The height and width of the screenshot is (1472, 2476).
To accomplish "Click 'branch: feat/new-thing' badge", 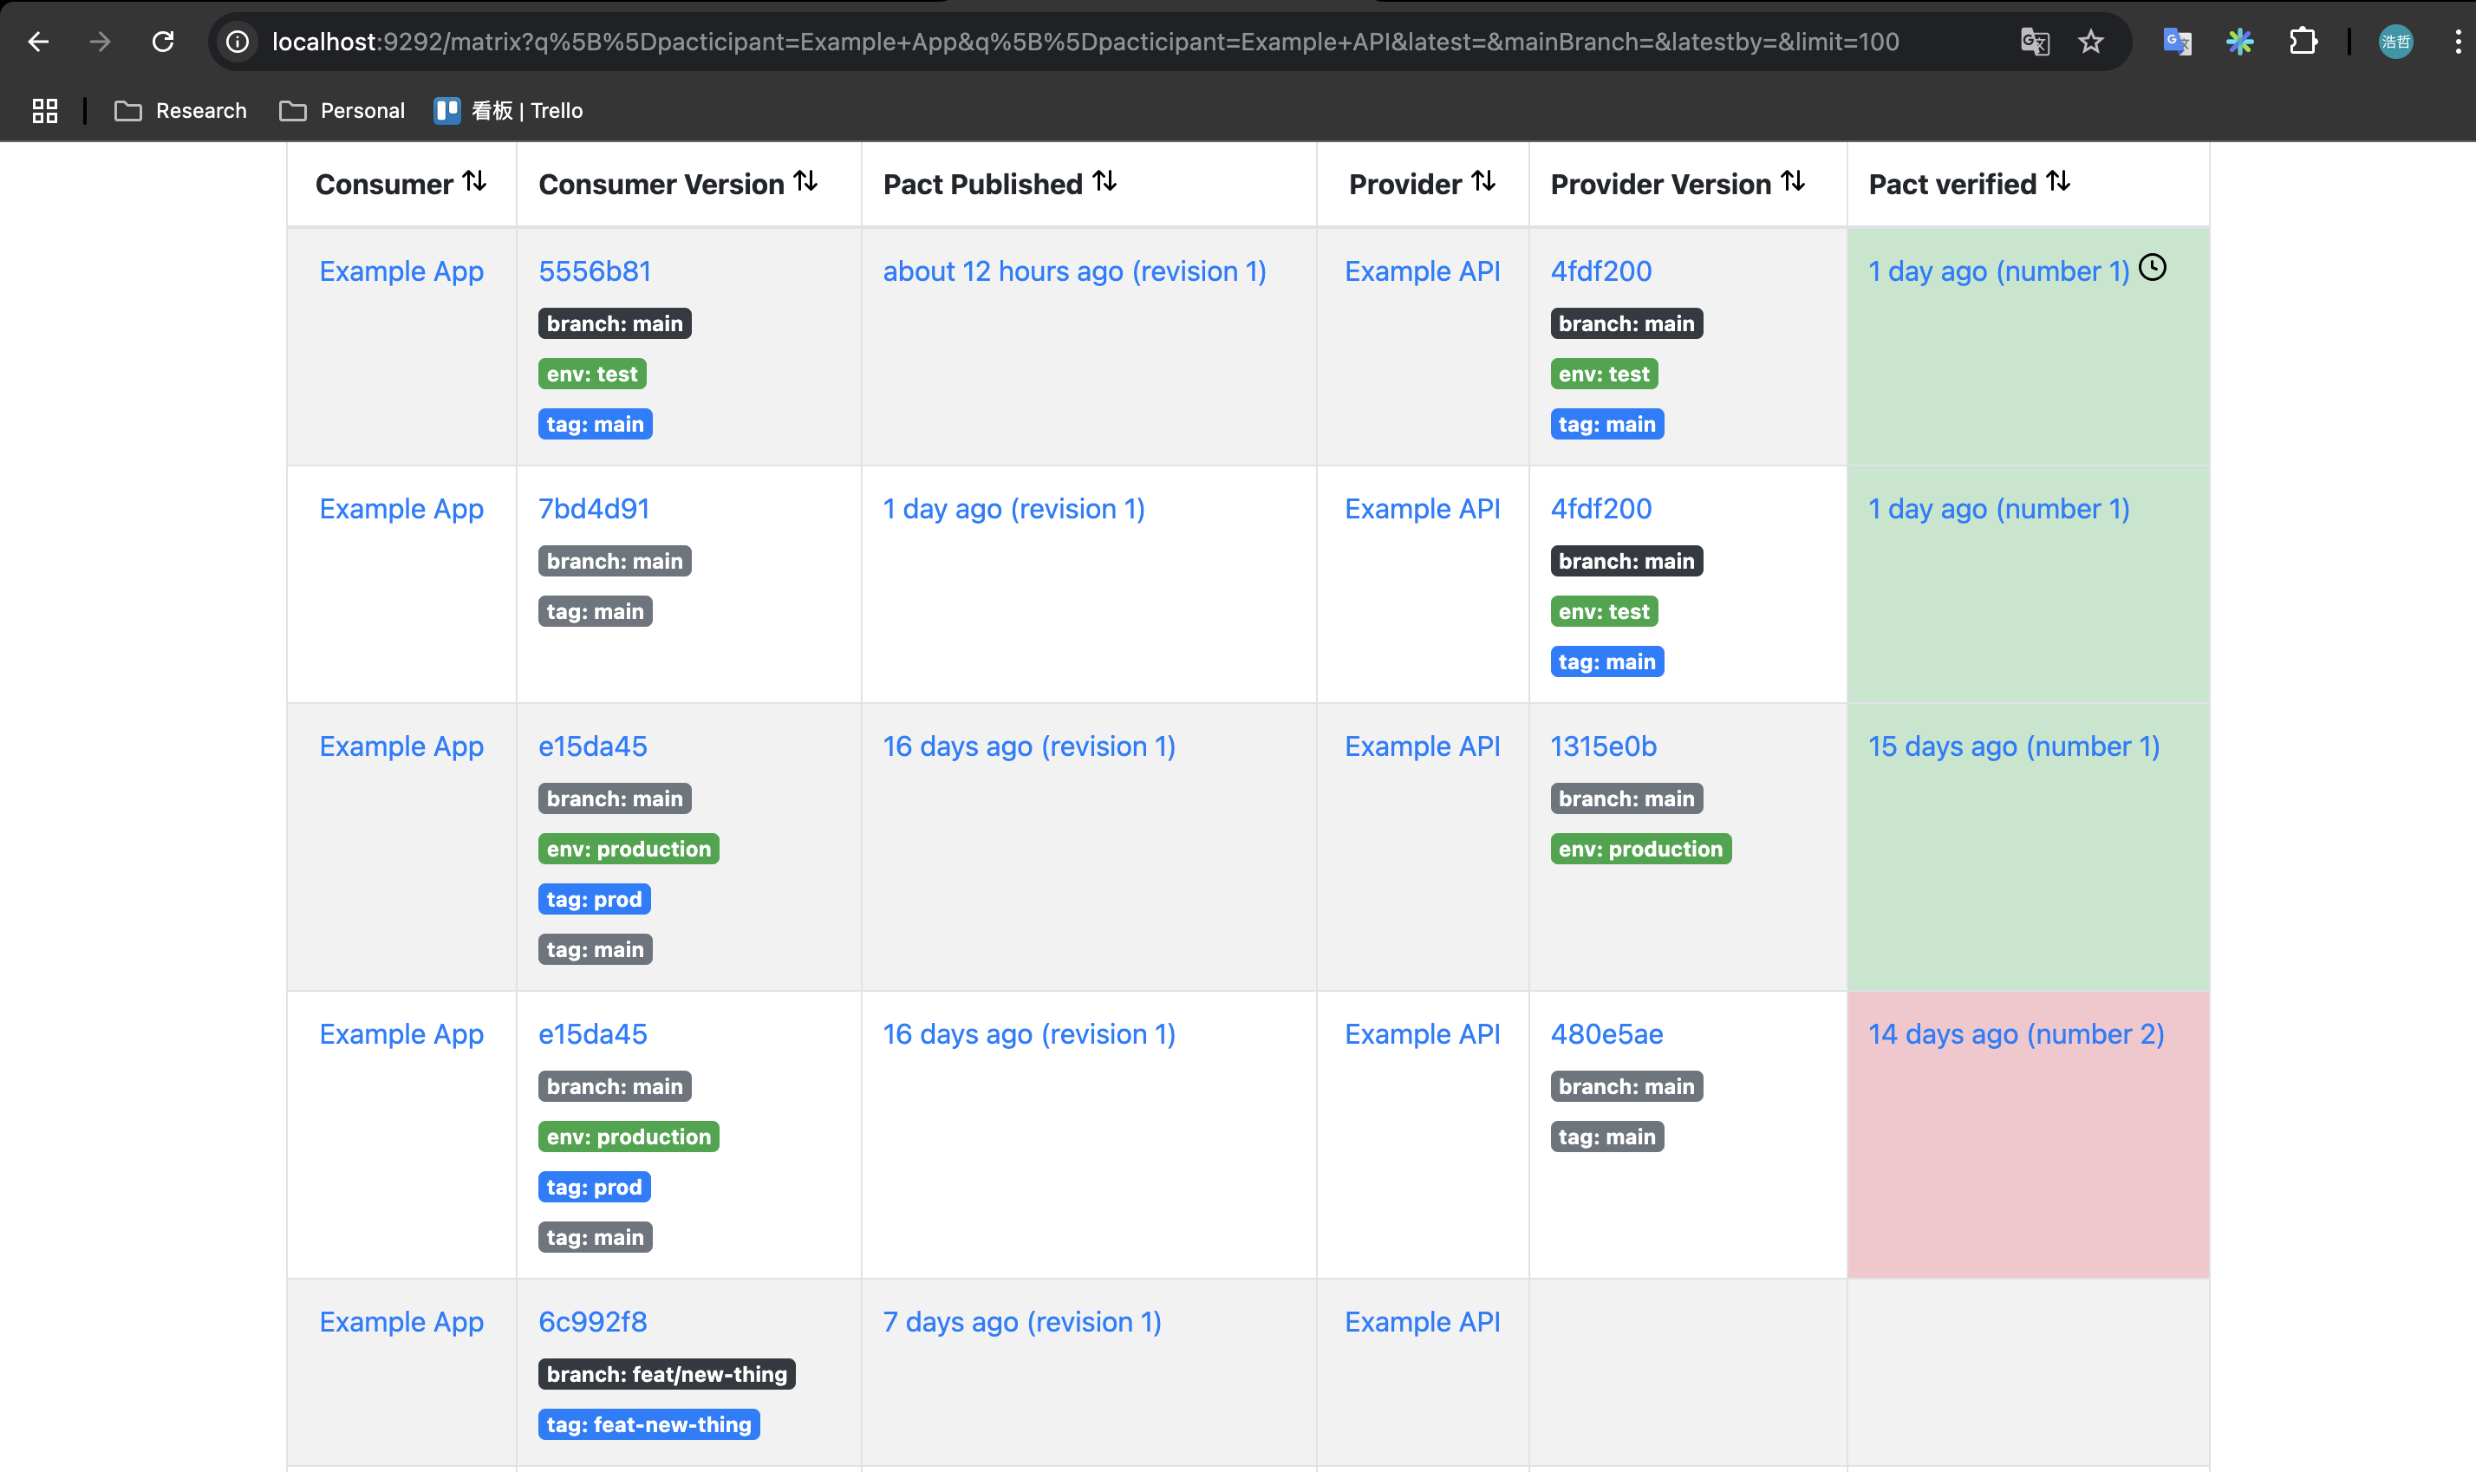I will 667,1374.
